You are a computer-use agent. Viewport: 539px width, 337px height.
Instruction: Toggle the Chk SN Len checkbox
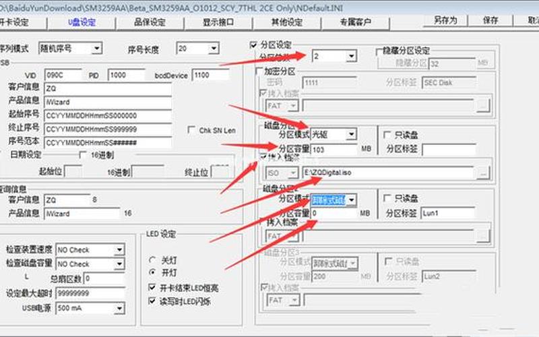(x=191, y=130)
